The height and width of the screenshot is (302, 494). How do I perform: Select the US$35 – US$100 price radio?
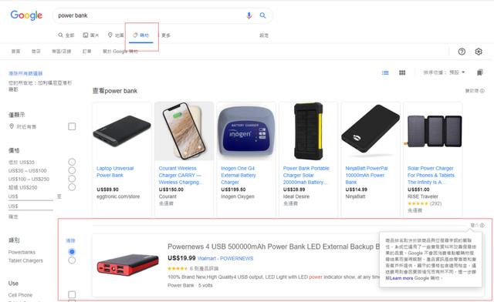point(72,170)
